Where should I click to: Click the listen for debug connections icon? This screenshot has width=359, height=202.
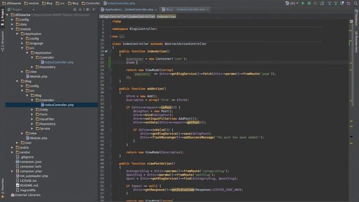point(321,3)
